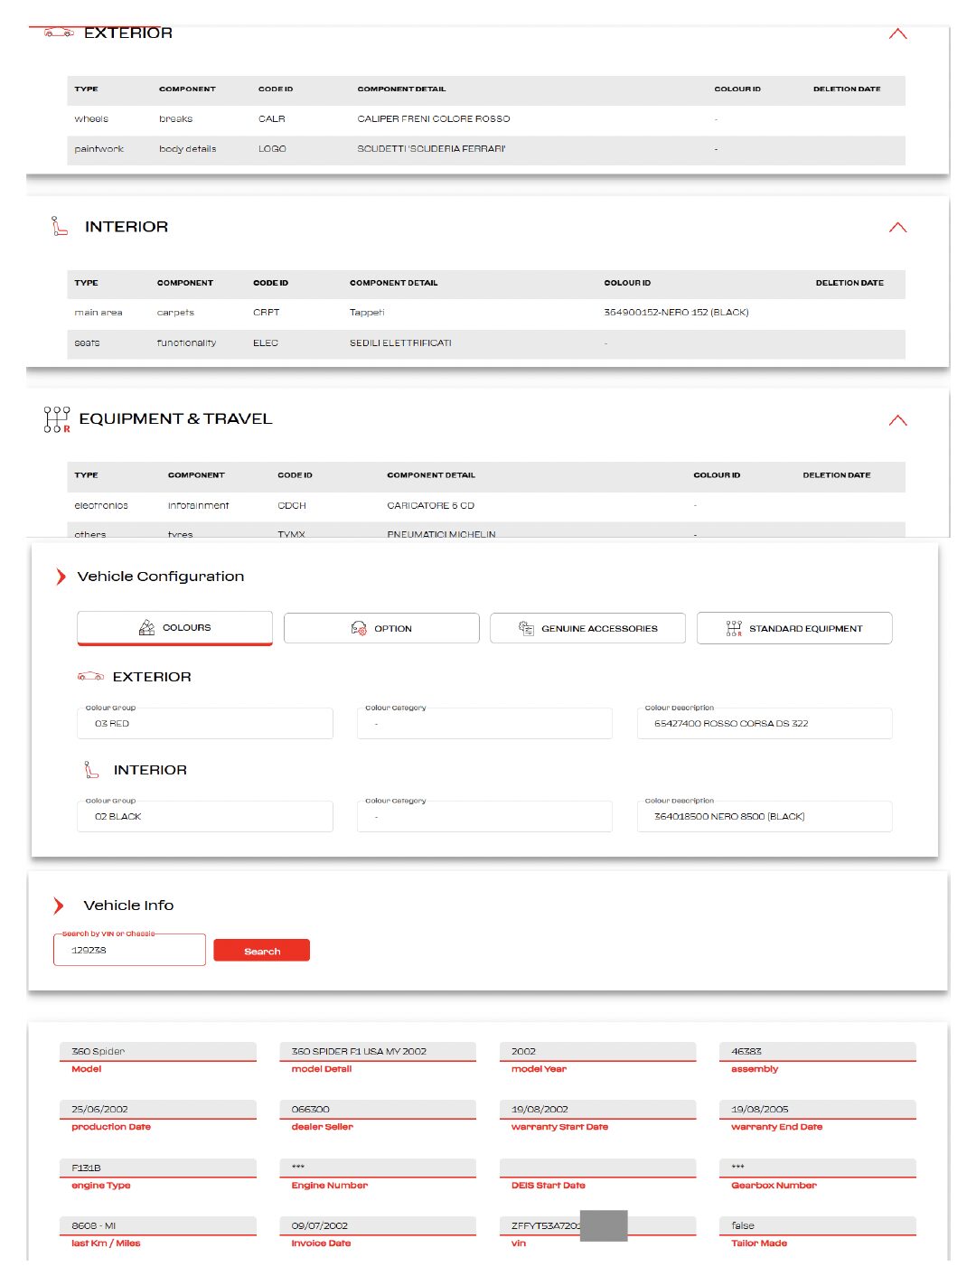
Task: Open the Option tab
Action: click(x=381, y=628)
